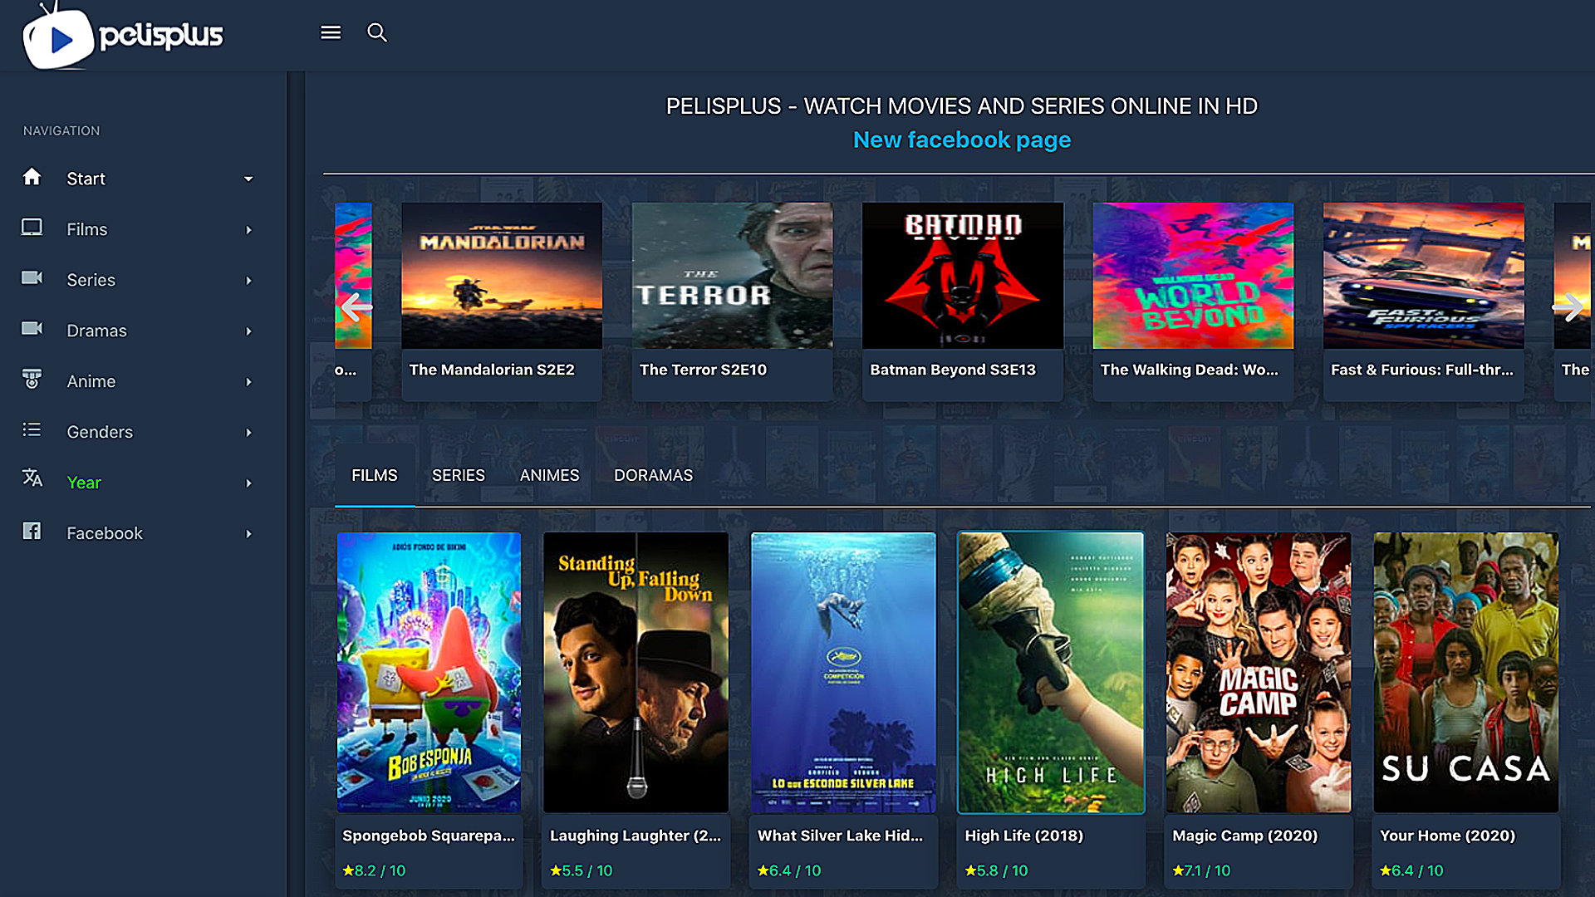Click the Anime sidebar icon
Screen dimensions: 1595x897
(x=32, y=380)
